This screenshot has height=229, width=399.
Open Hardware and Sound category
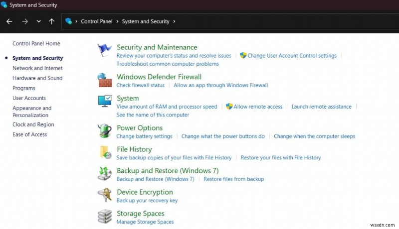pos(37,78)
